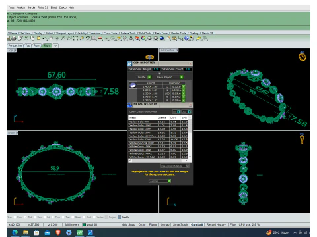Viewport: 317px width, 237px height.
Task: Click the green Update button in Gem Reporter
Action: [149, 77]
